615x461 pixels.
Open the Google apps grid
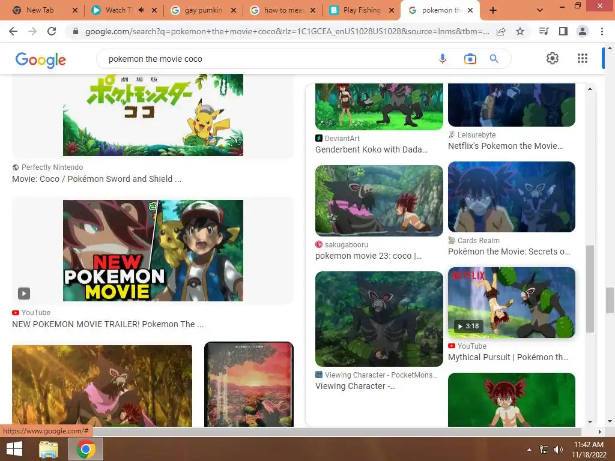(x=583, y=58)
